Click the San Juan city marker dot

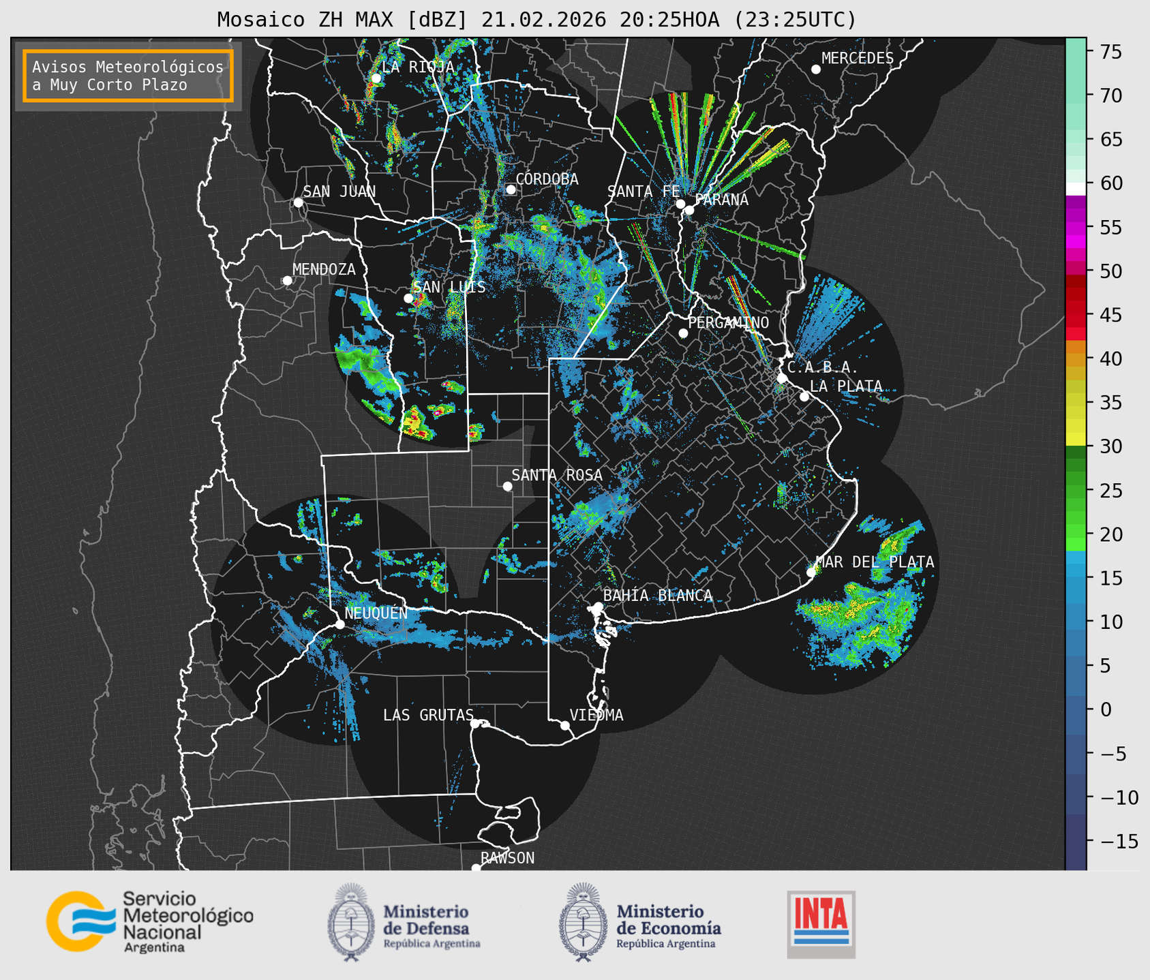click(298, 202)
